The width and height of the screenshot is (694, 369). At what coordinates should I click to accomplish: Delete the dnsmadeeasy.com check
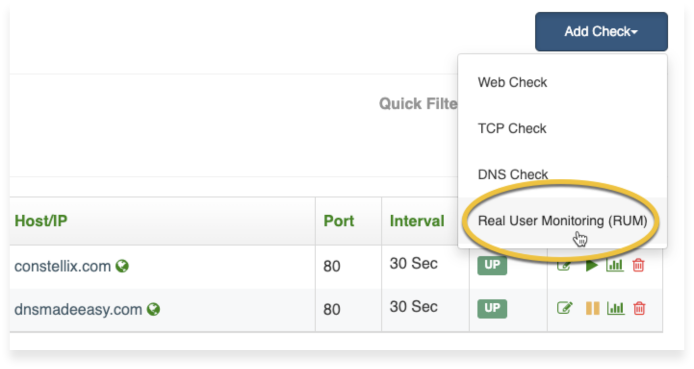pos(639,308)
